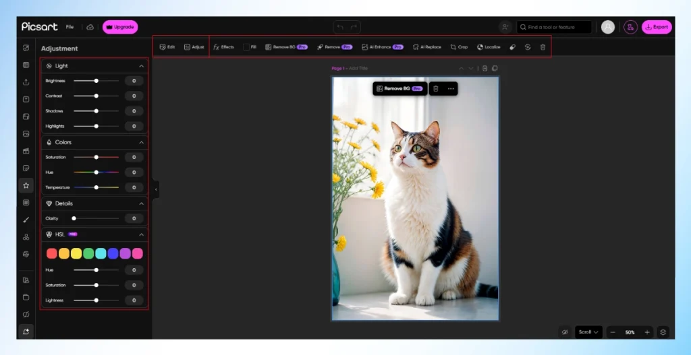
Task: Select the cat image on canvas
Action: [x=415, y=199]
